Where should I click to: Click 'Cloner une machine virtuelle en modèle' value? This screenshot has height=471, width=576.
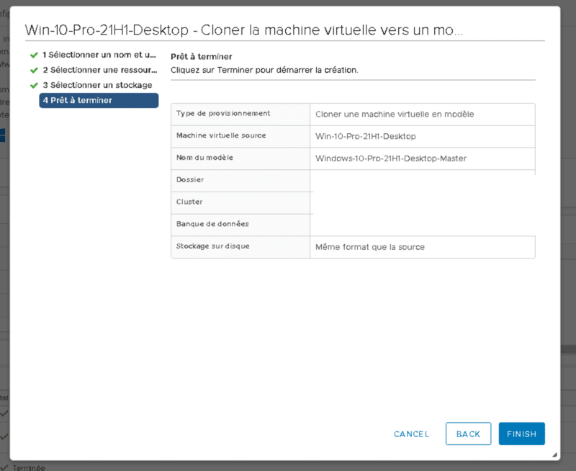(x=395, y=115)
